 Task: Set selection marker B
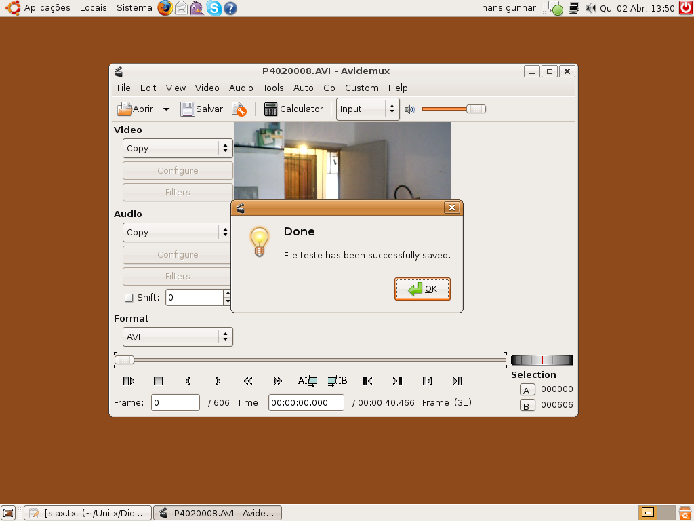tap(338, 381)
